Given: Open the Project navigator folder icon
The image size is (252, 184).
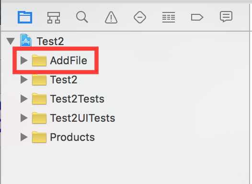Looking at the screenshot, I should (25, 17).
